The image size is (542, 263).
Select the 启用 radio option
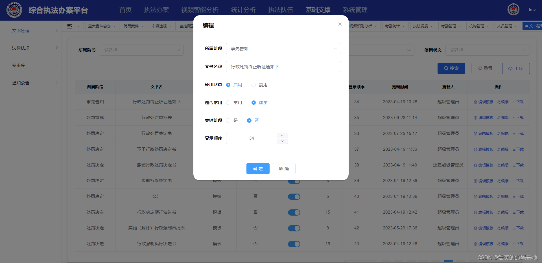(234, 85)
